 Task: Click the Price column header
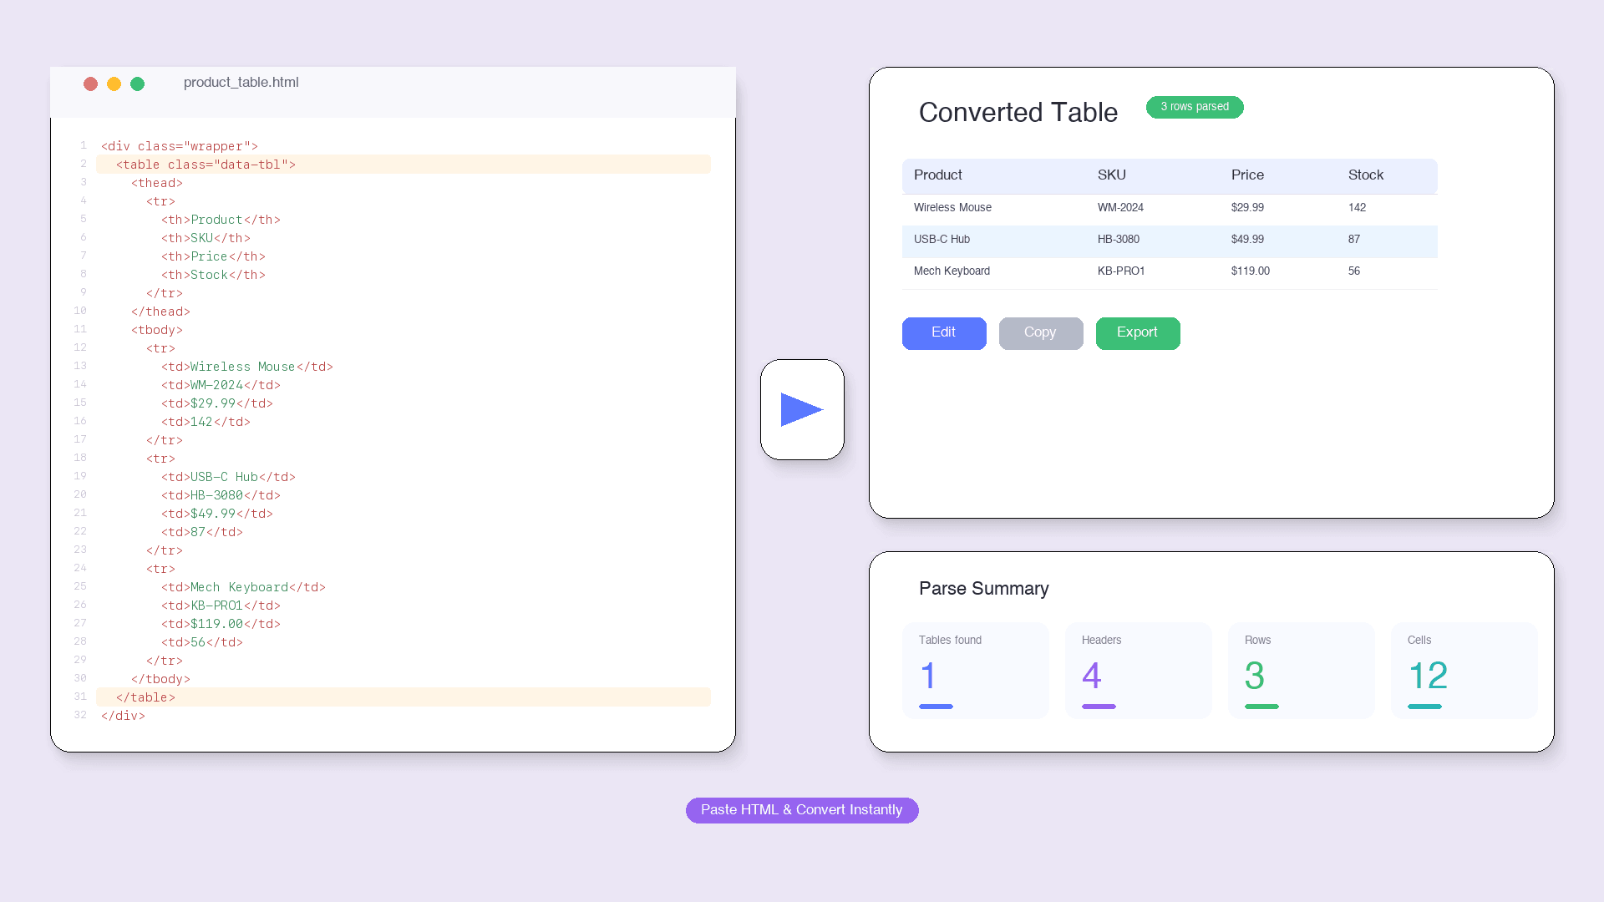1246,175
